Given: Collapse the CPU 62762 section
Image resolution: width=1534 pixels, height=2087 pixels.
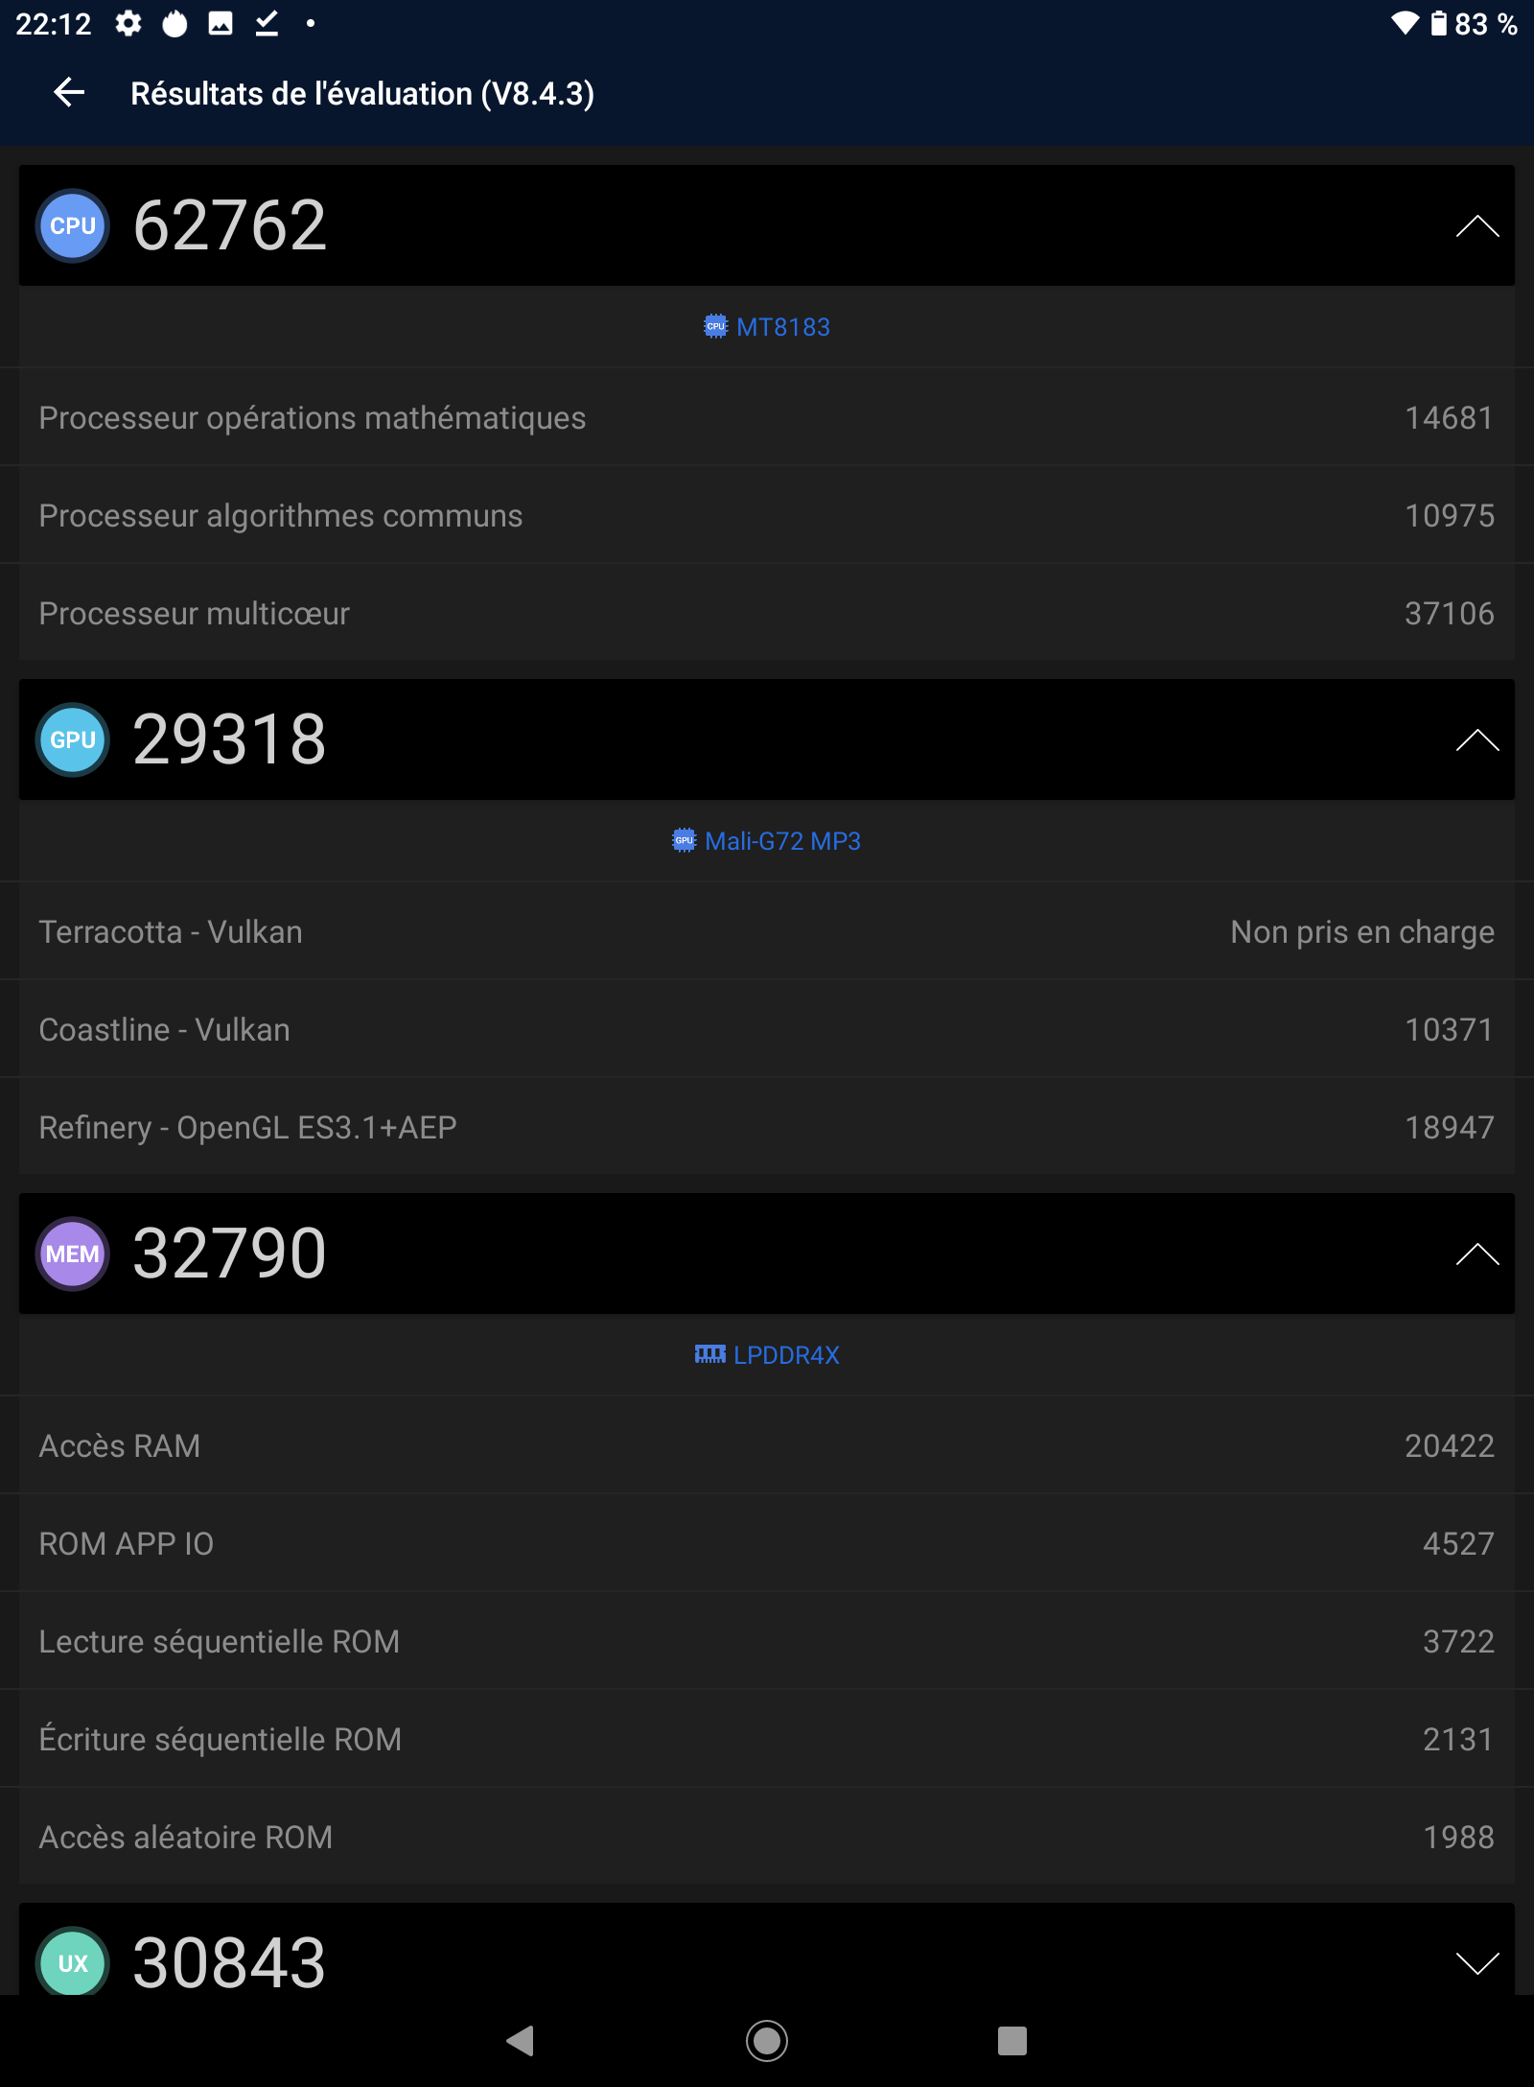Looking at the screenshot, I should click(1476, 225).
